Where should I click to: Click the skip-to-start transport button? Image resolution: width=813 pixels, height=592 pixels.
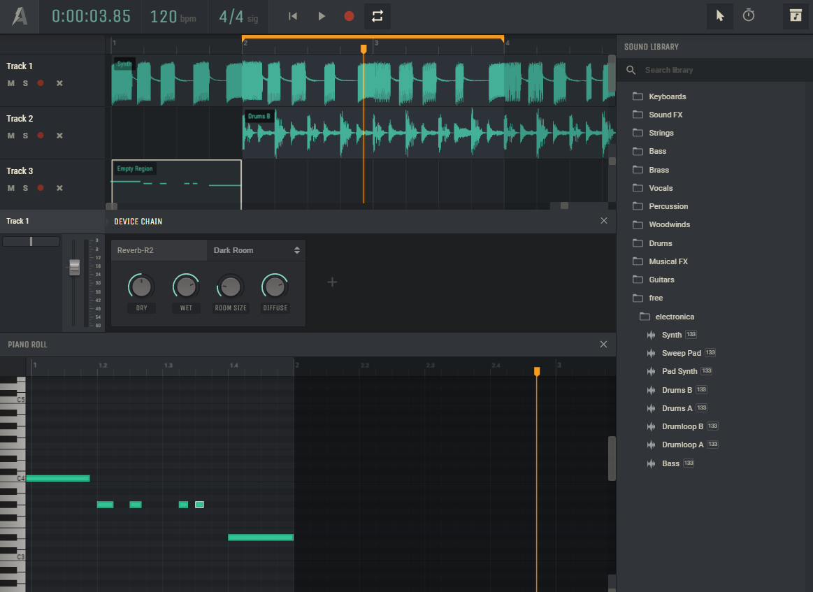(294, 16)
